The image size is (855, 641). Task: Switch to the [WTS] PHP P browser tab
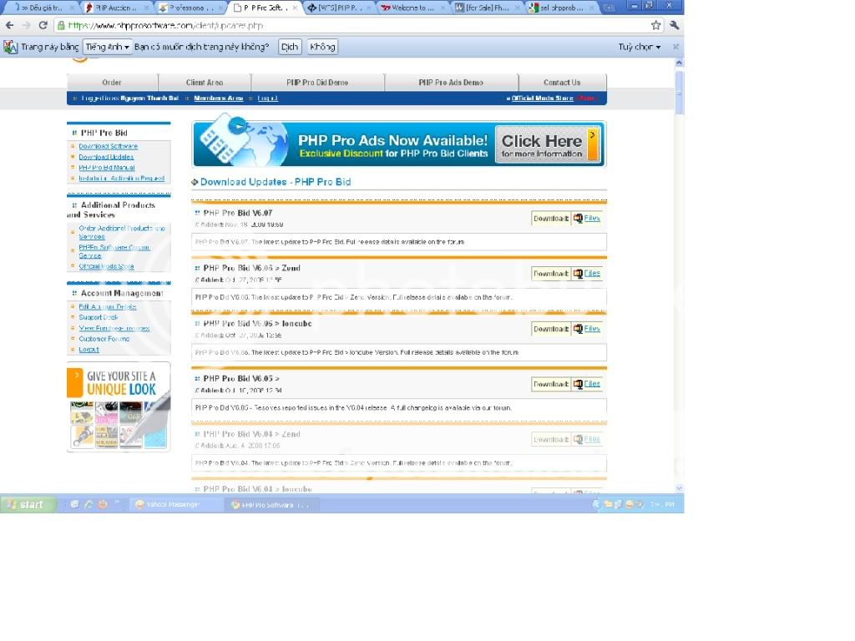340,8
